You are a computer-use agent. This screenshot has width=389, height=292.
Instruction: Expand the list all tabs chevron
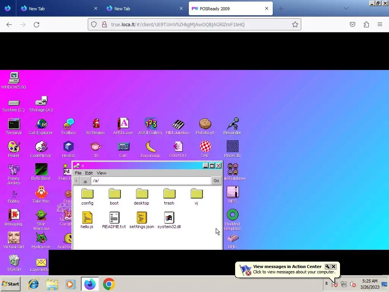[346, 8]
